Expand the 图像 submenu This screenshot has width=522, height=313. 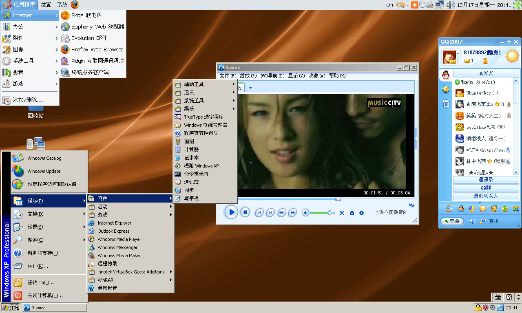[30, 49]
